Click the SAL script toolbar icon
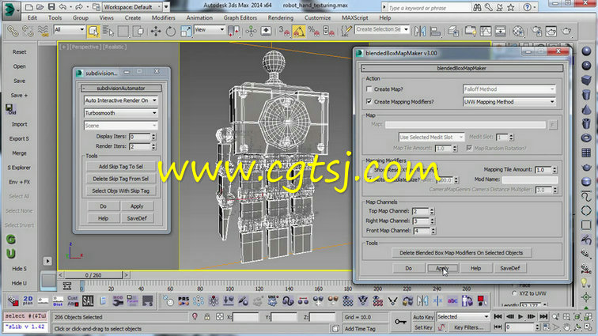Image resolution: width=598 pixels, height=336 pixels. [x=88, y=300]
